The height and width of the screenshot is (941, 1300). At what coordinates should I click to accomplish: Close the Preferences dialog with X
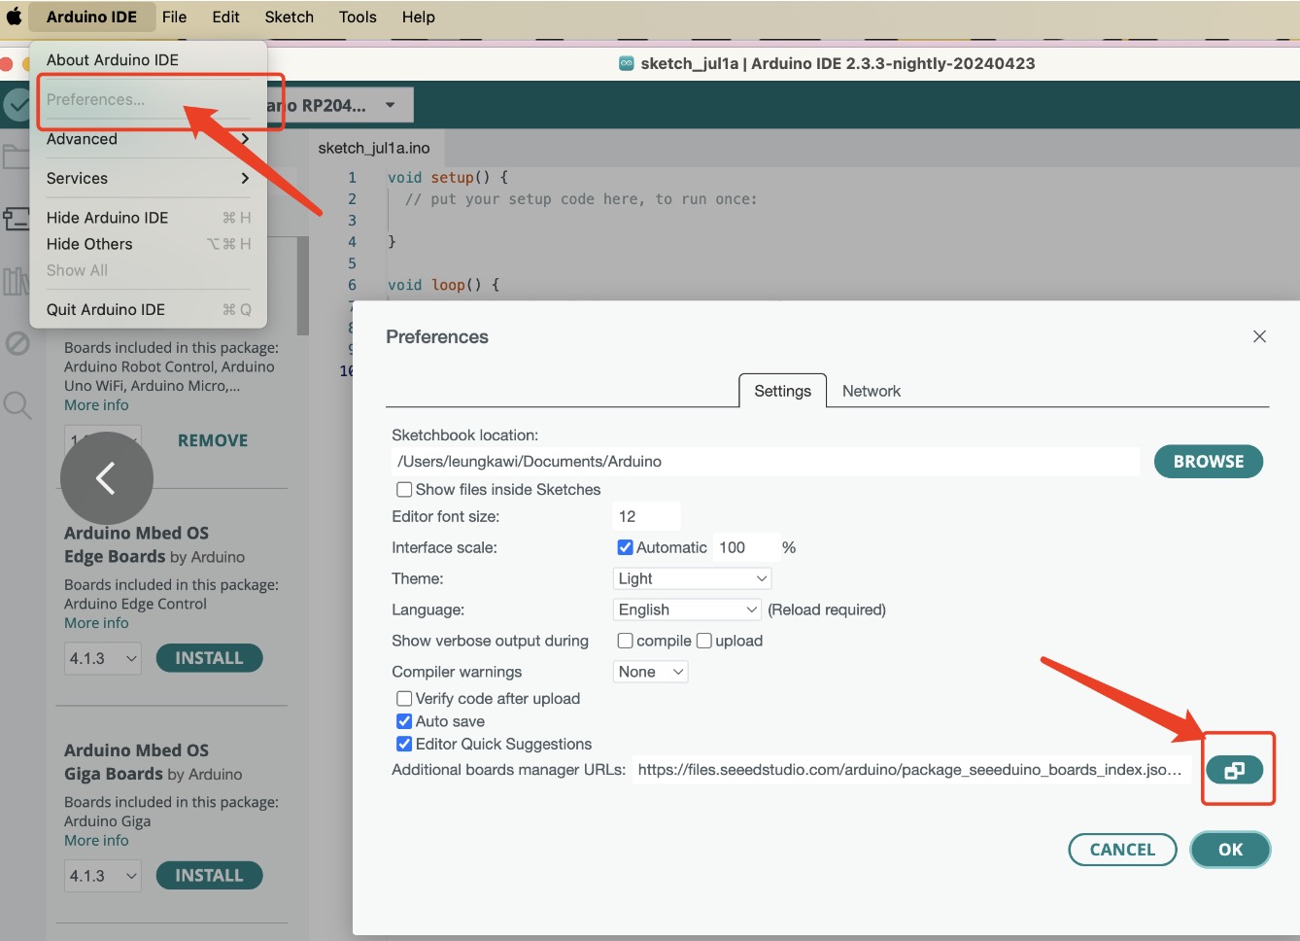point(1259,336)
